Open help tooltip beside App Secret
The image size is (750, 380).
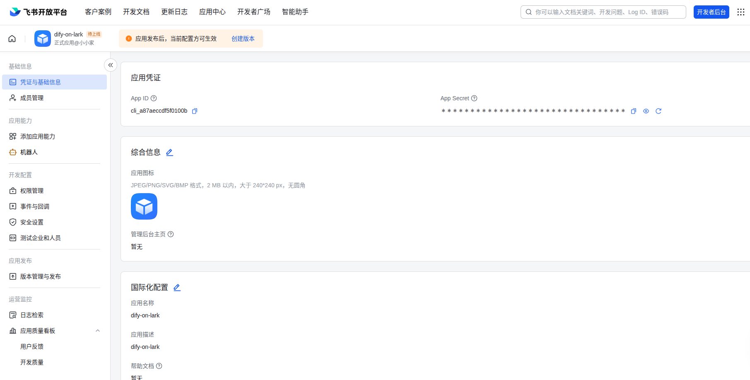coord(474,98)
